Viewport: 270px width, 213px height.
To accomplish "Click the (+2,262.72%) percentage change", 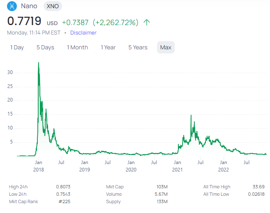I will click(x=115, y=23).
